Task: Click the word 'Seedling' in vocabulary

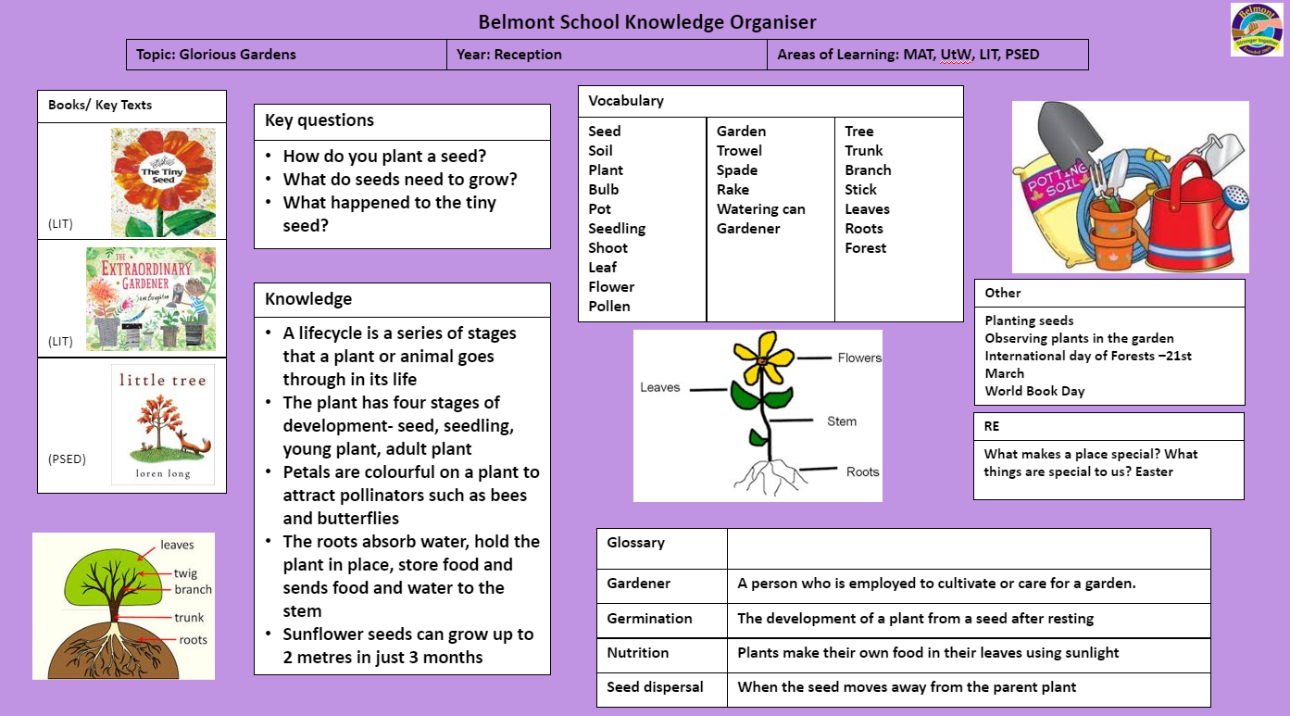Action: (617, 229)
